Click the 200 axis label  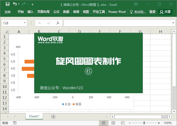(91, 97)
